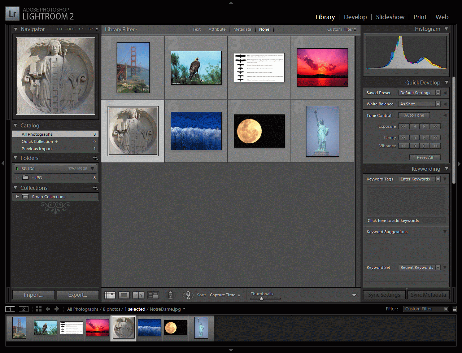Screen dimensions: 462x353
Task: Increase Vibrance by large step double-right arrow
Action: click(435, 146)
